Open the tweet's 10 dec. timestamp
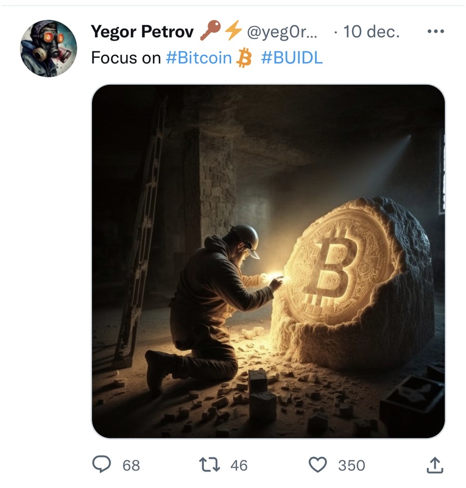The image size is (466, 488). pos(372,32)
